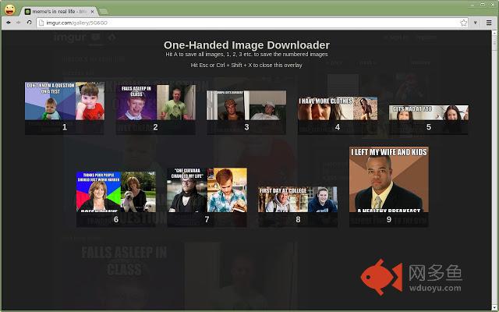Select thumbnail 2 "Falls asleep in class"

pyautogui.click(x=156, y=102)
